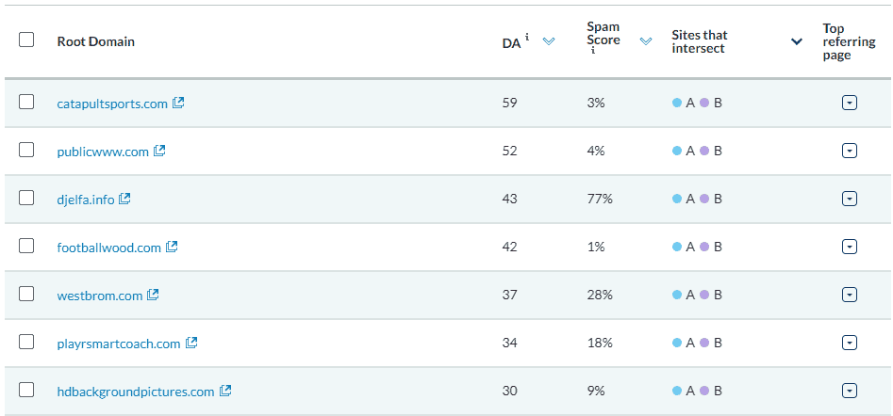
Task: Click the Root Domain column header
Action: tap(95, 41)
